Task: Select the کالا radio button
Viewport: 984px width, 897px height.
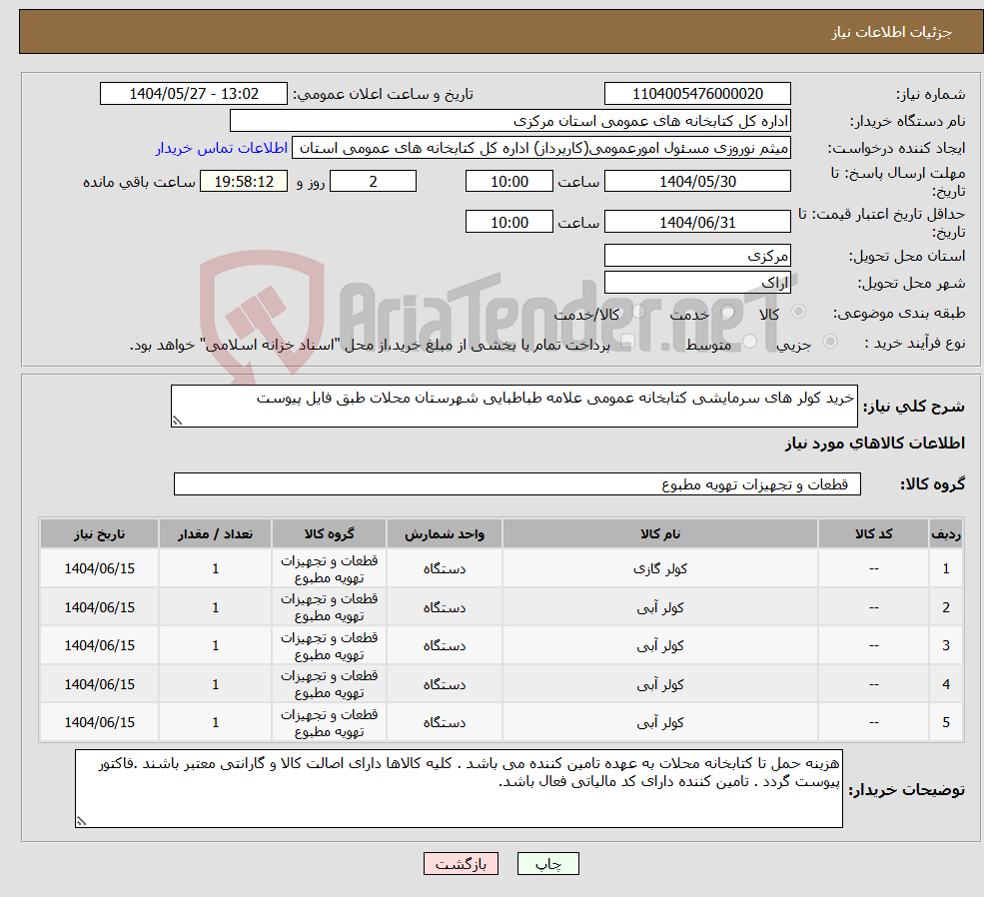Action: click(799, 312)
